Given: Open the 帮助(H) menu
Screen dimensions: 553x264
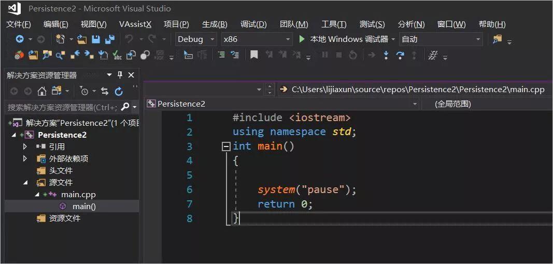Looking at the screenshot, I should (492, 24).
